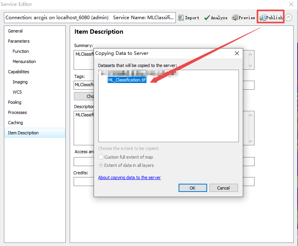Close the Copying Data to Server dialog
The height and width of the screenshot is (246, 298).
[x=237, y=53]
